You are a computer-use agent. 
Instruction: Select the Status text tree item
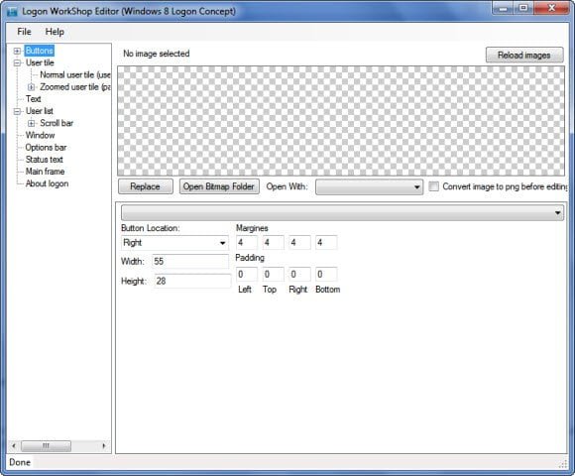[x=44, y=160]
